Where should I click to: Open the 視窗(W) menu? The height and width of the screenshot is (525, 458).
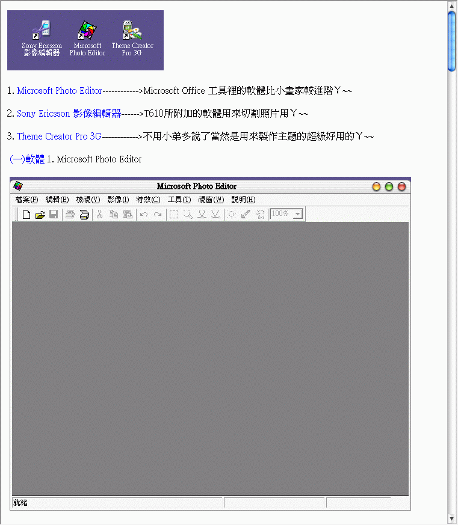211,200
